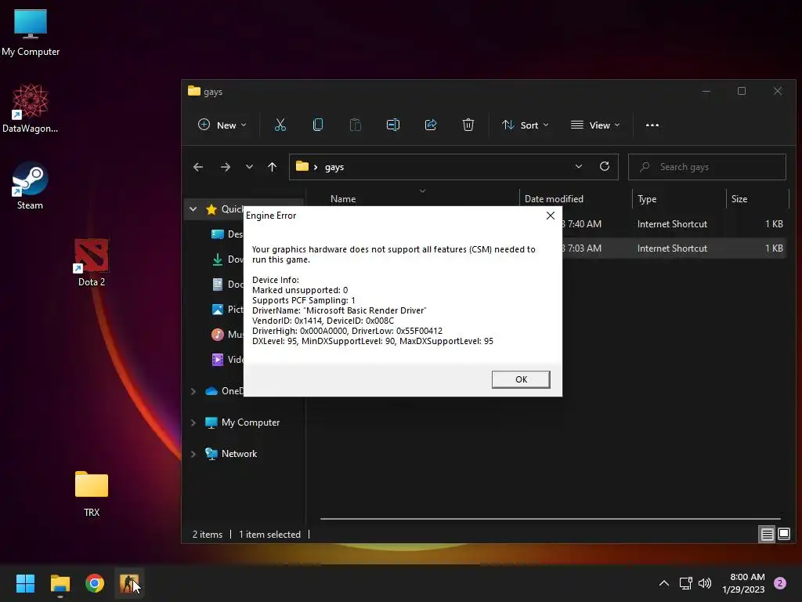Select the file row modified at 7:40 AM
This screenshot has width=802, height=602.
coord(674,223)
